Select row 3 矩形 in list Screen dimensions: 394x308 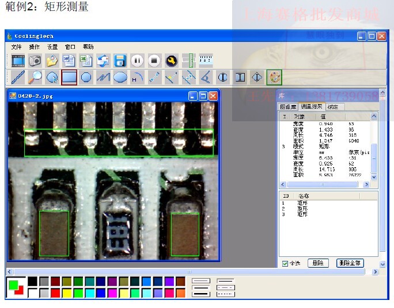pyautogui.click(x=328, y=214)
